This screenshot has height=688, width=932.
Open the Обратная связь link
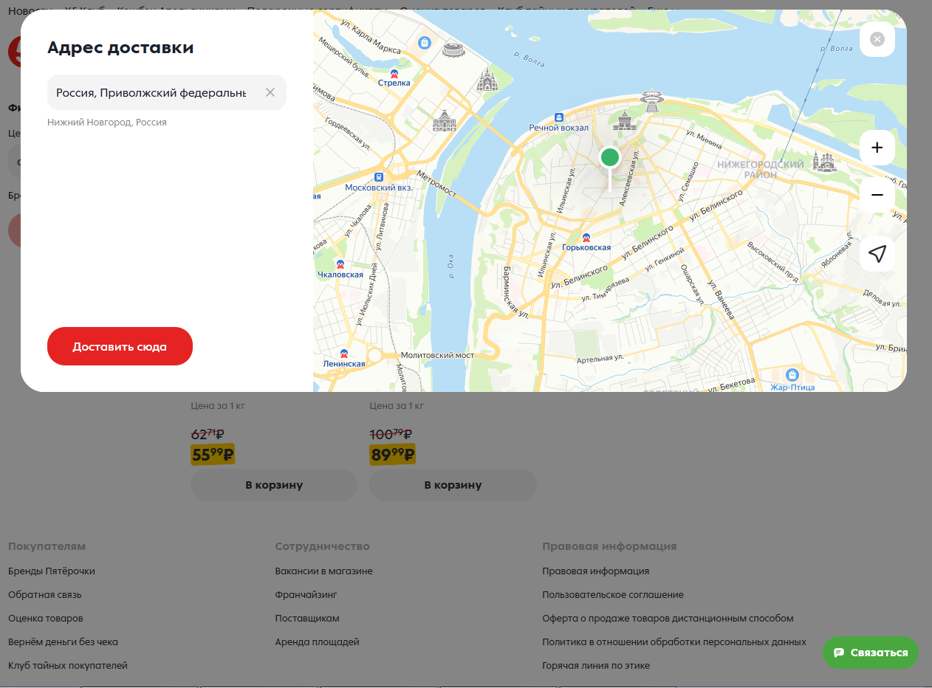click(45, 595)
